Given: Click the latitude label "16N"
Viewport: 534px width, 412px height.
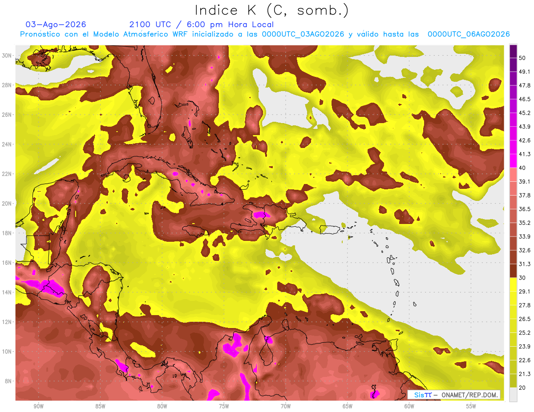Looking at the screenshot, I should point(7,263).
